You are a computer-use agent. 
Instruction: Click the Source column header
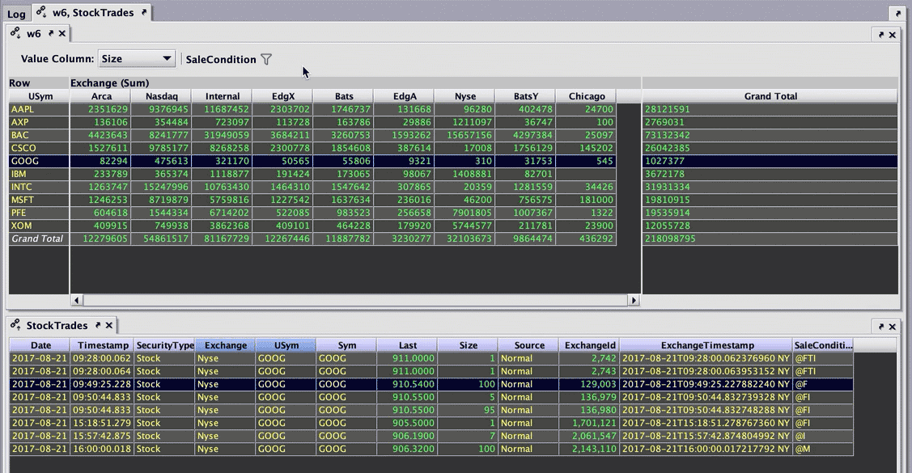[x=528, y=345]
